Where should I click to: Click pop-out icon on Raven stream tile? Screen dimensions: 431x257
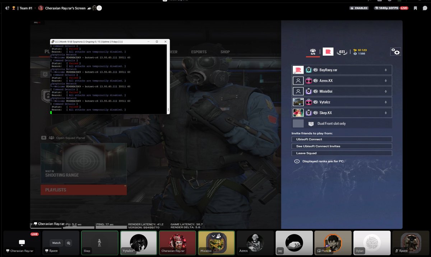pos(69,243)
